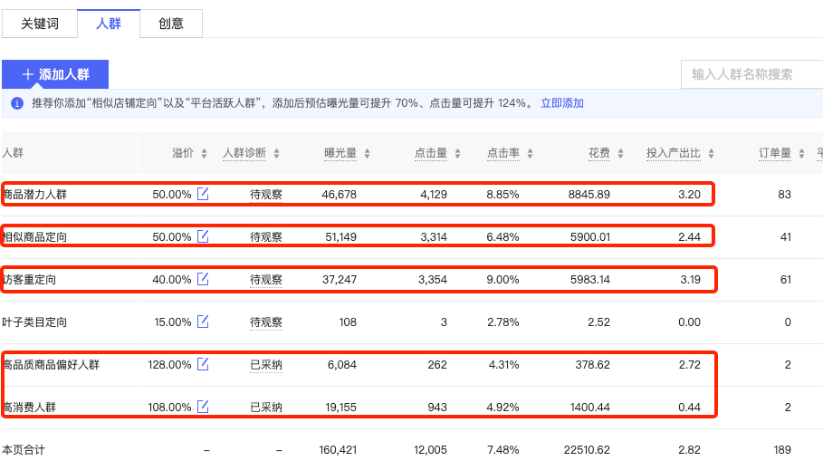
Task: Click the 花费 column header label
Action: point(598,153)
